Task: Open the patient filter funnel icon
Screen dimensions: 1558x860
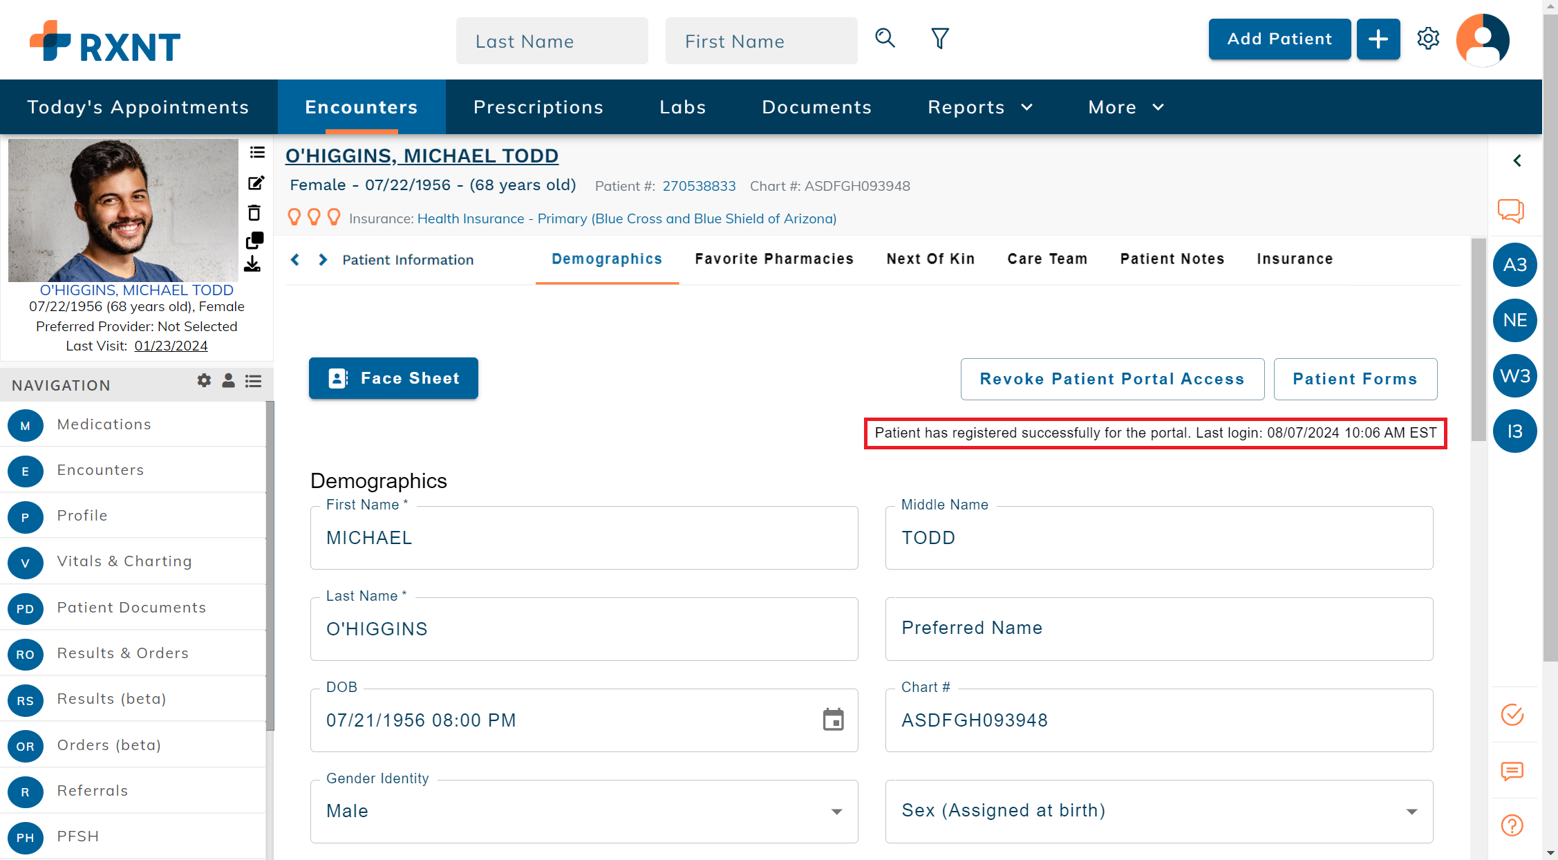Action: point(939,39)
